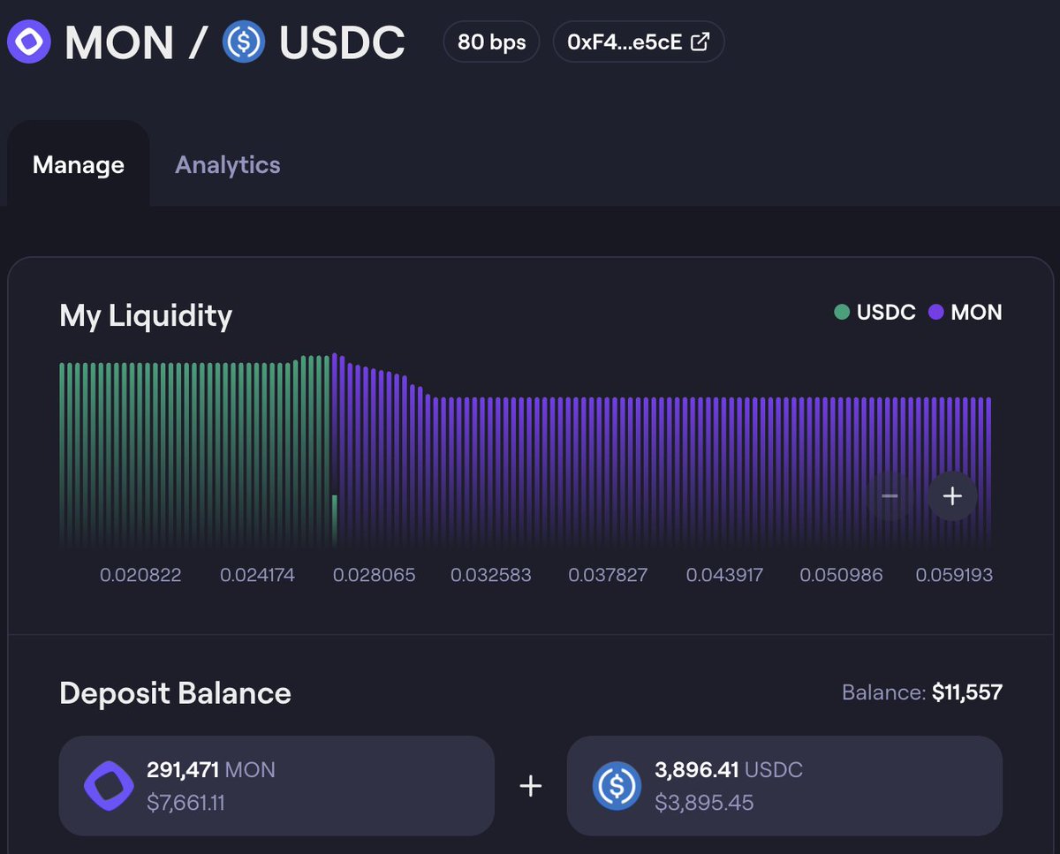Click the MON token logo in header
This screenshot has width=1060, height=854.
29,42
